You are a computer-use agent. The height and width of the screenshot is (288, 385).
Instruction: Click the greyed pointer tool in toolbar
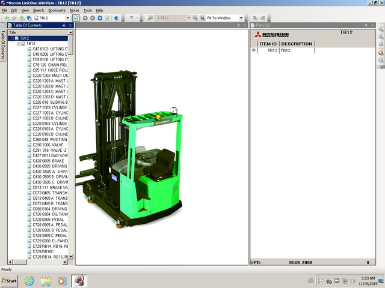132,18
